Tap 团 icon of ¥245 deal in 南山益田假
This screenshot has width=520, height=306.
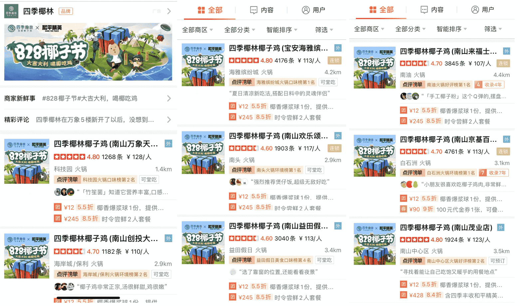232,297
